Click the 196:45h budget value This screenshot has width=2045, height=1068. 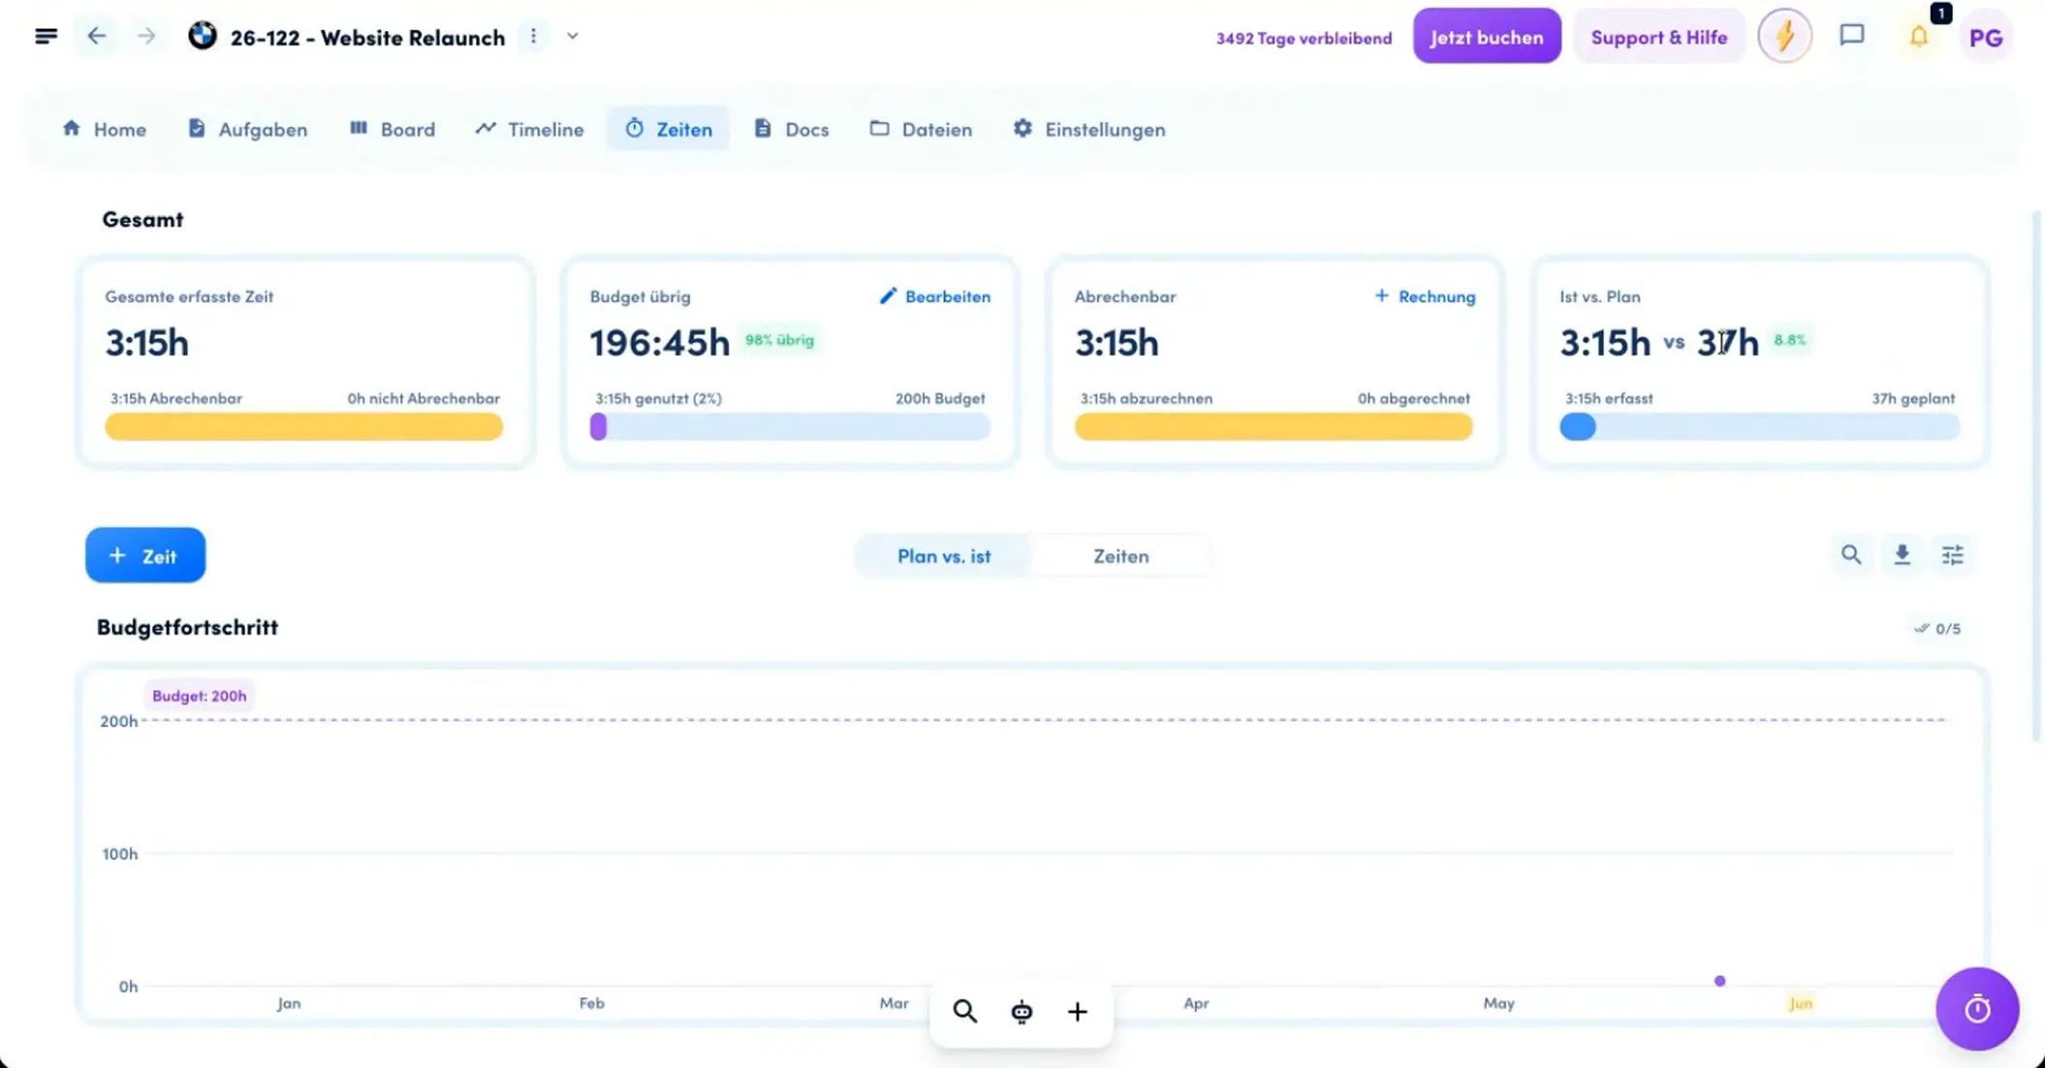coord(659,342)
